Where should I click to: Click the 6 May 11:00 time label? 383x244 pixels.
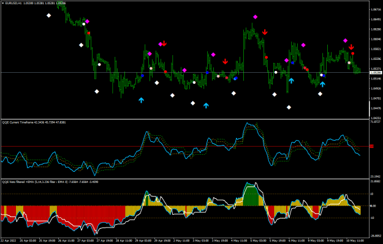297,240
